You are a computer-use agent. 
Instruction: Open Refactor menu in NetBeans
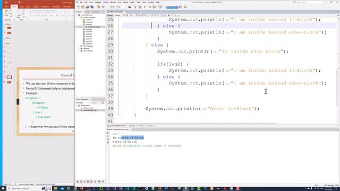coord(113,2)
